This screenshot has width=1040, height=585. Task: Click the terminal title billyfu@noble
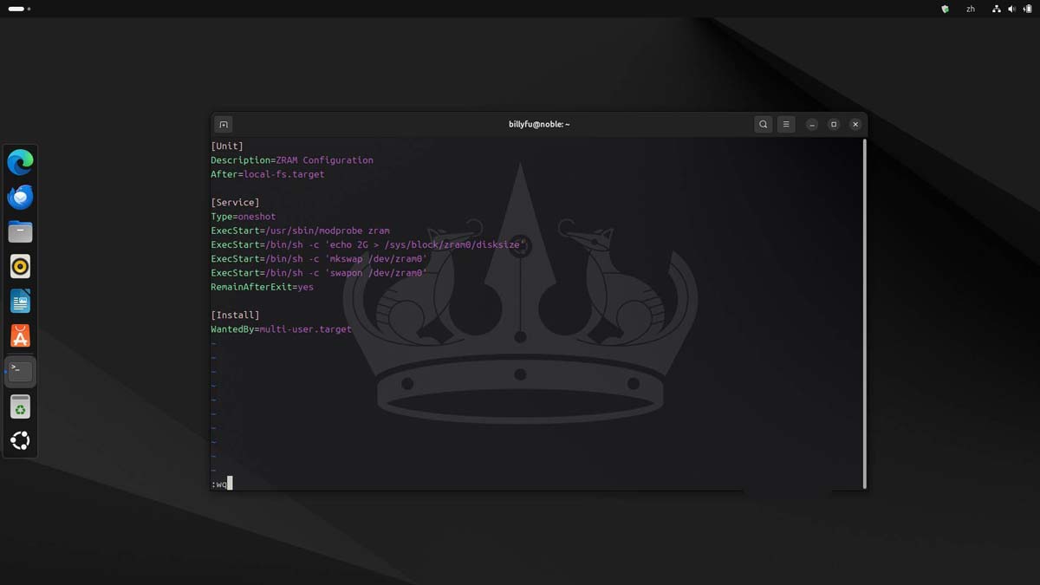tap(539, 125)
